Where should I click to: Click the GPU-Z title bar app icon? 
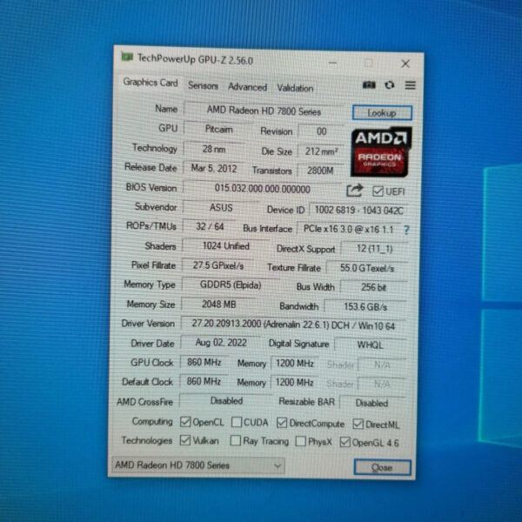[x=127, y=57]
